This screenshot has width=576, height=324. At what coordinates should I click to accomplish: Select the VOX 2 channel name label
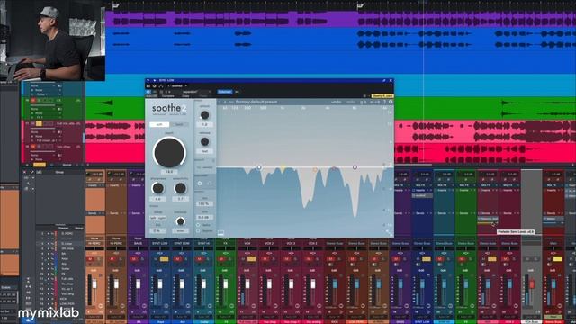(x=269, y=244)
